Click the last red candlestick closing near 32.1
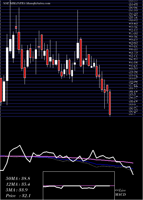This screenshot has height=200, width=143. tap(110, 103)
